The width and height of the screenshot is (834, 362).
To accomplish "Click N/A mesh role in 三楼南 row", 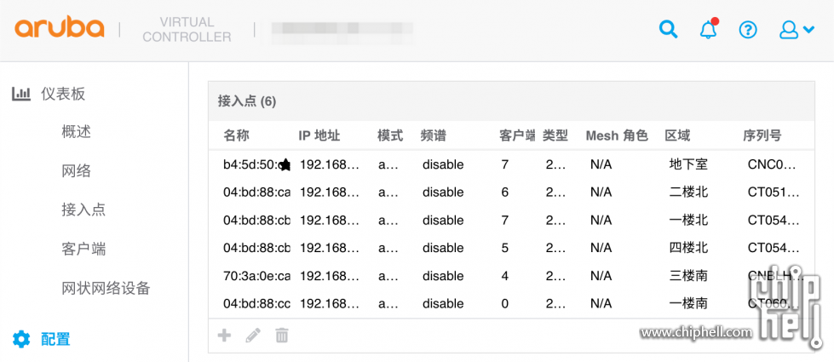I will tap(601, 276).
